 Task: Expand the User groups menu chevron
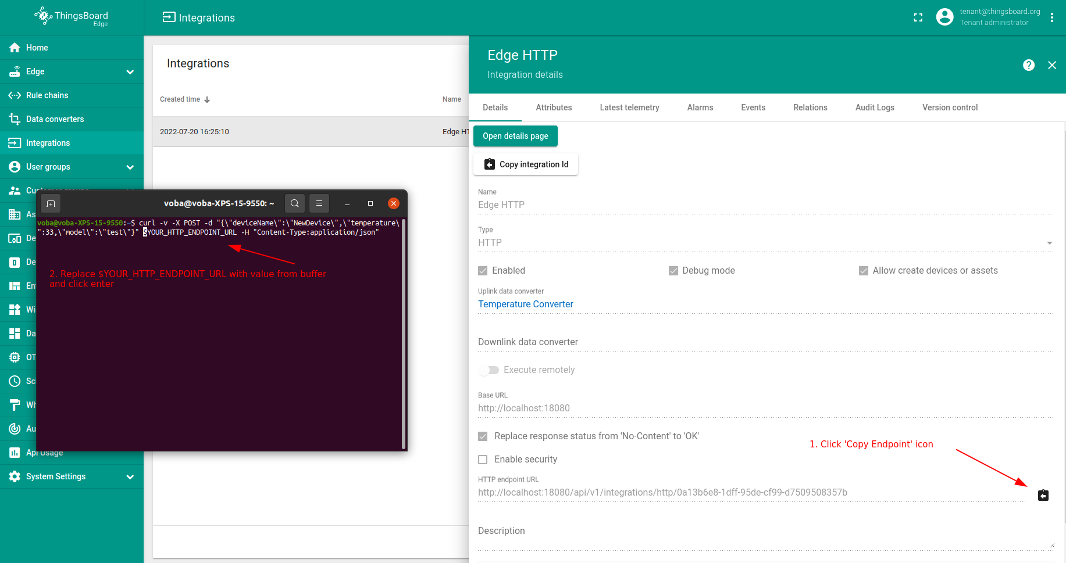point(130,167)
